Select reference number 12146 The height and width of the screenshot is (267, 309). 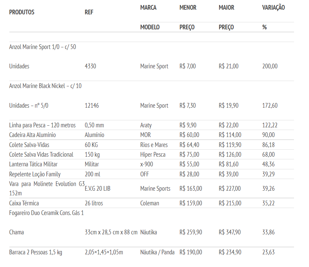click(x=92, y=106)
